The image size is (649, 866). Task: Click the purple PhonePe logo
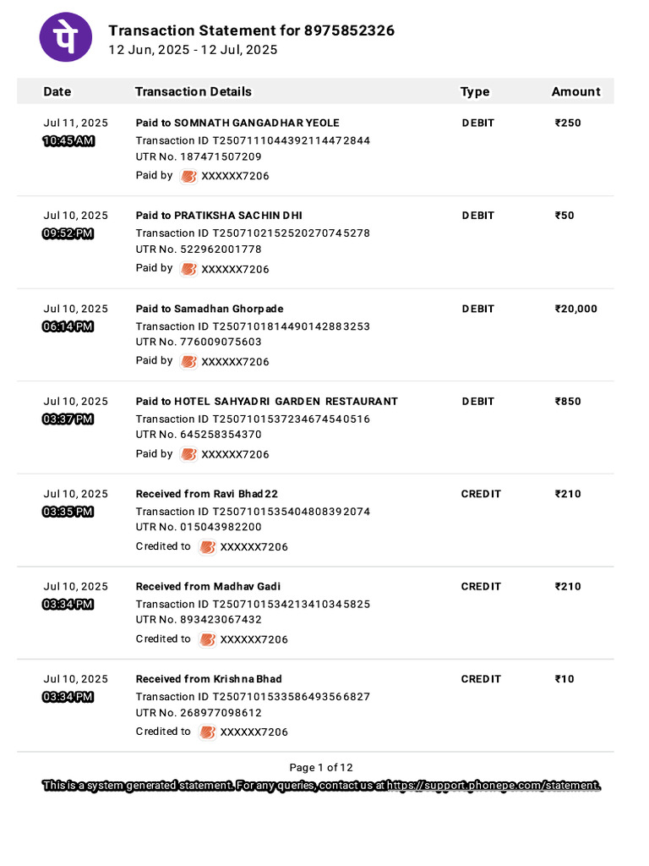pos(66,37)
